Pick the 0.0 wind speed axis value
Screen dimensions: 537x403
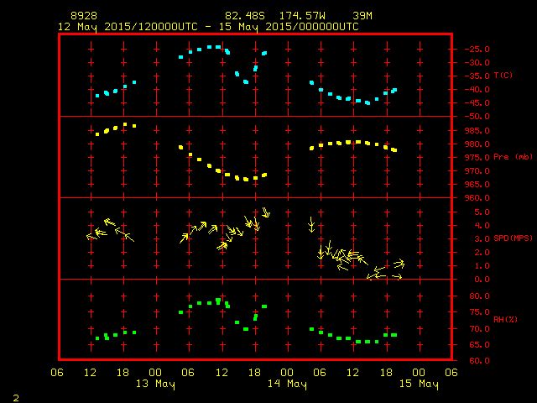tap(482, 280)
